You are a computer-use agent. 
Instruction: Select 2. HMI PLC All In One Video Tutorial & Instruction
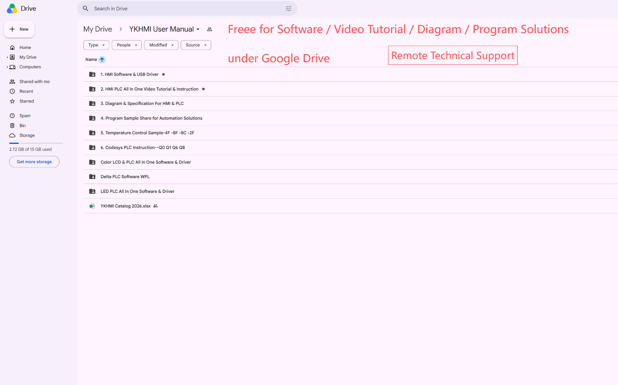click(x=149, y=89)
